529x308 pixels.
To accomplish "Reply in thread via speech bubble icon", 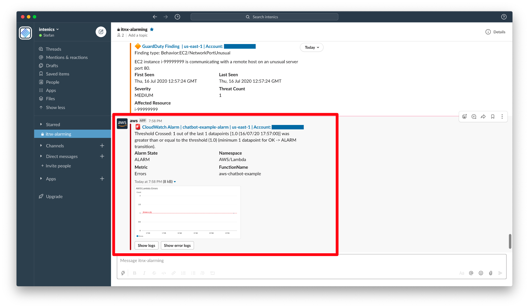I will point(474,116).
